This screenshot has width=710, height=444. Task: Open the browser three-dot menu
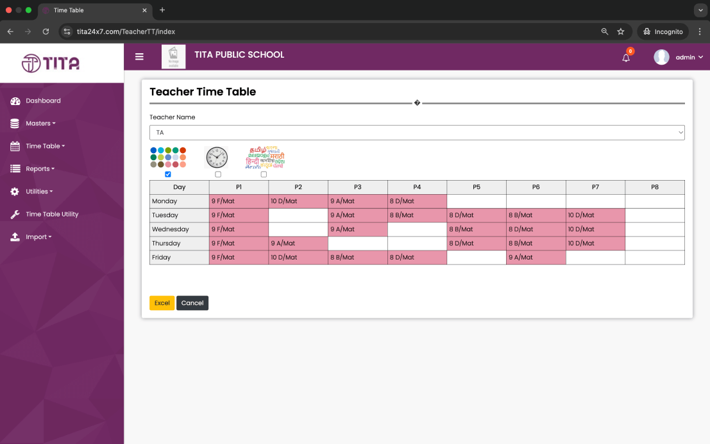pyautogui.click(x=700, y=31)
